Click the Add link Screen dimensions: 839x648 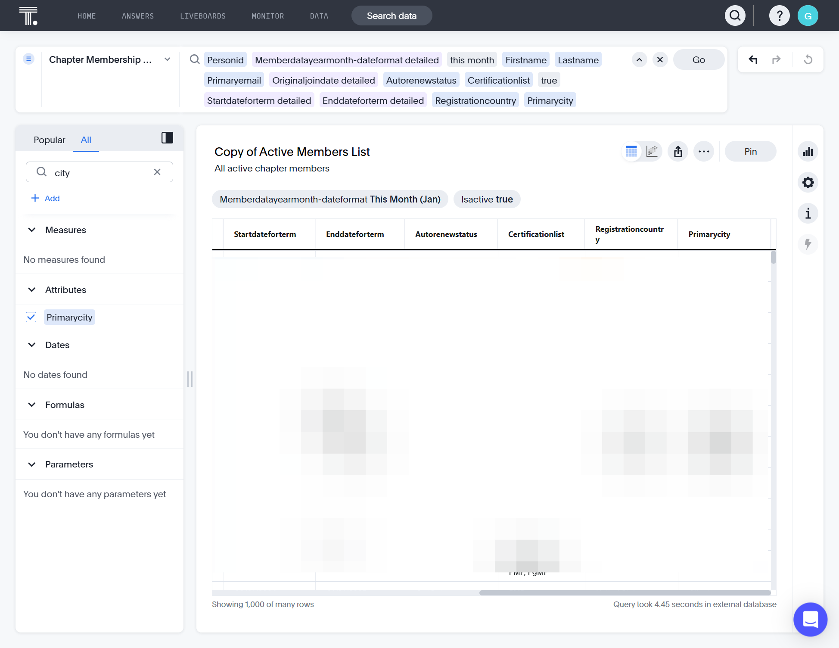46,198
